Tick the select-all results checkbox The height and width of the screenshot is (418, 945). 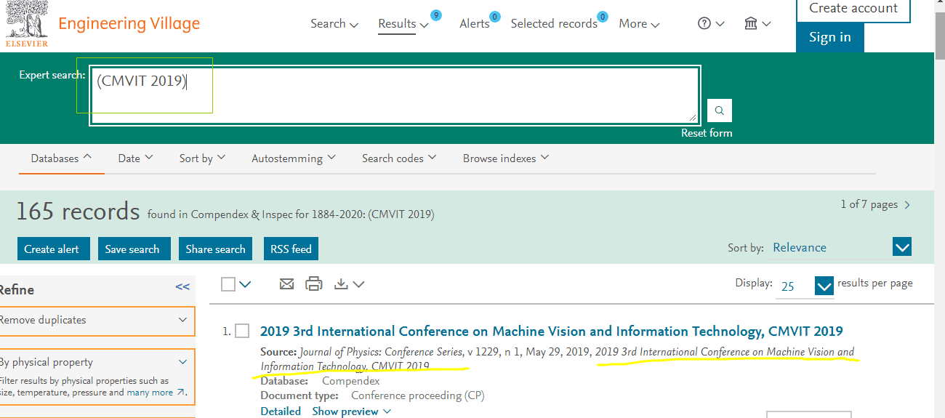[x=228, y=284]
